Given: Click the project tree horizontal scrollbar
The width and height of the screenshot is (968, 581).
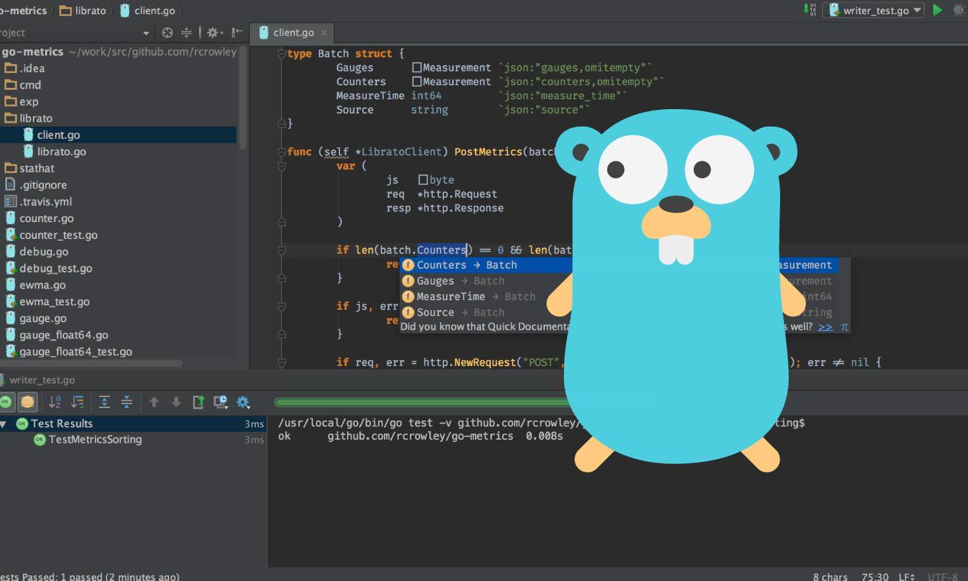Looking at the screenshot, I should coord(91,363).
